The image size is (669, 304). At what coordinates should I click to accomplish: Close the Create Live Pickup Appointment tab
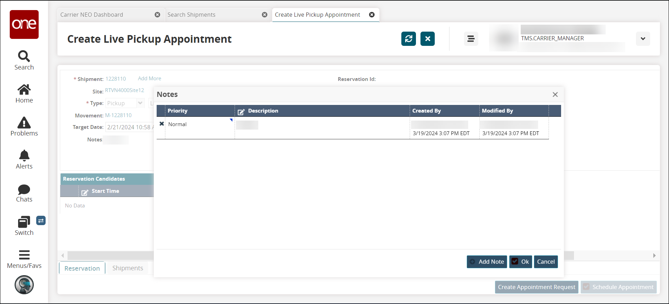[x=372, y=15]
